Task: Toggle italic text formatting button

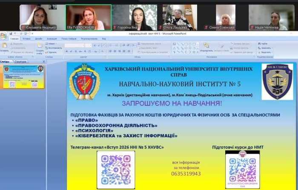Action: 70,52
